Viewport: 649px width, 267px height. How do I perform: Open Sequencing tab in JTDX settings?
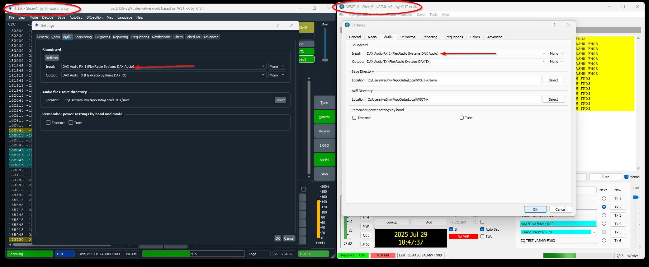tap(83, 37)
